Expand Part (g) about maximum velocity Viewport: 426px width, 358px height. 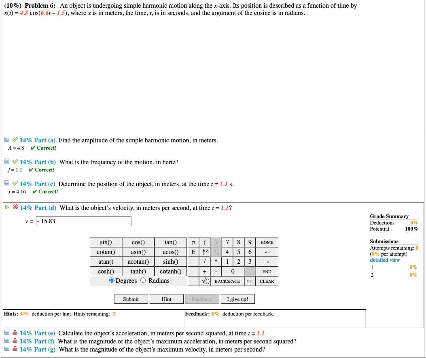click(6, 349)
